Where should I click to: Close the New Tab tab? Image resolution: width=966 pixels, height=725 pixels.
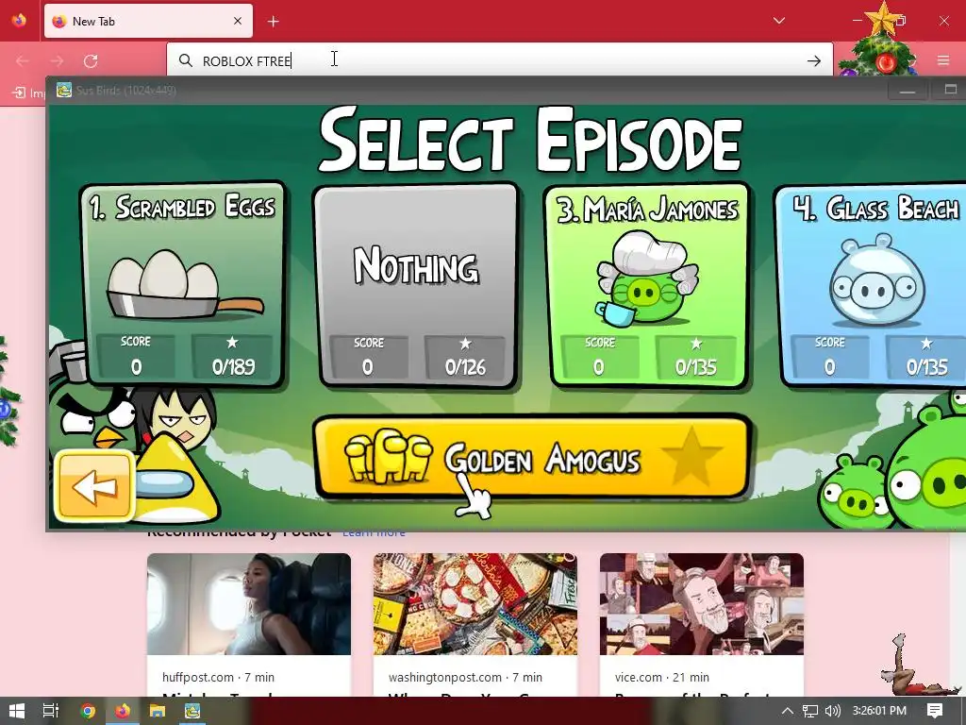[x=238, y=21]
